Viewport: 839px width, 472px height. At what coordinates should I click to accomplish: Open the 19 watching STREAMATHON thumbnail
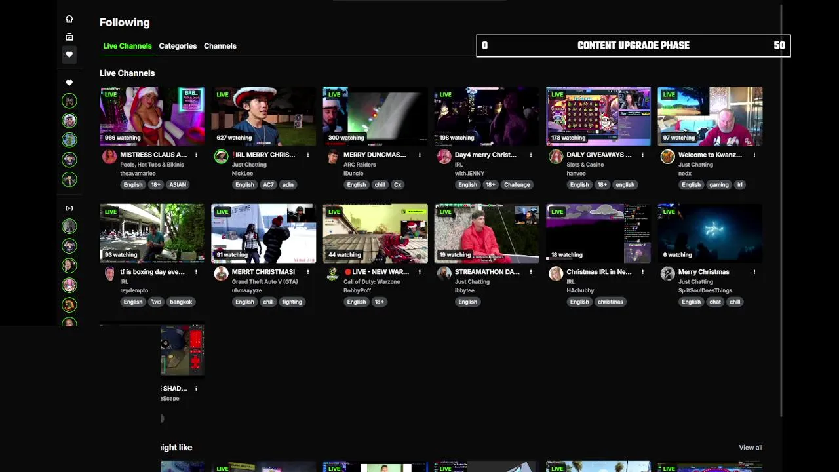point(486,233)
